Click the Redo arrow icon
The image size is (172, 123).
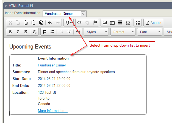point(58,23)
